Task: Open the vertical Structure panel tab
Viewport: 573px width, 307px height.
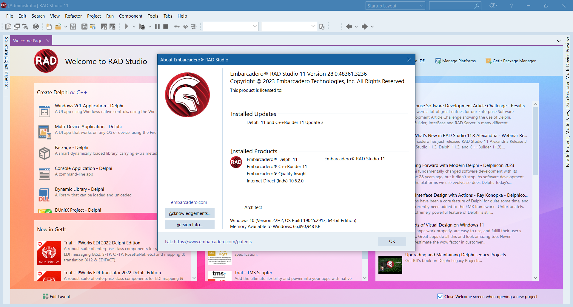Action: pos(6,46)
